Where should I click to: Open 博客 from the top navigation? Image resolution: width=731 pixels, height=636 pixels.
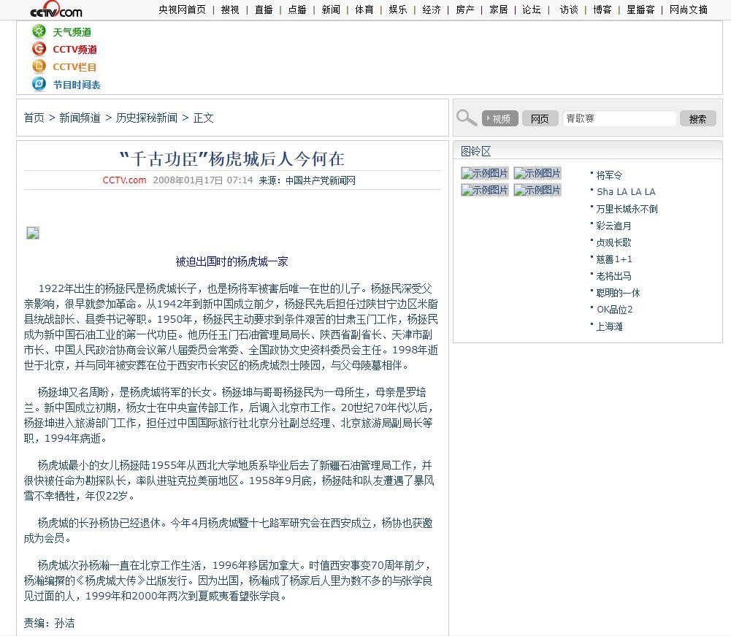(602, 9)
